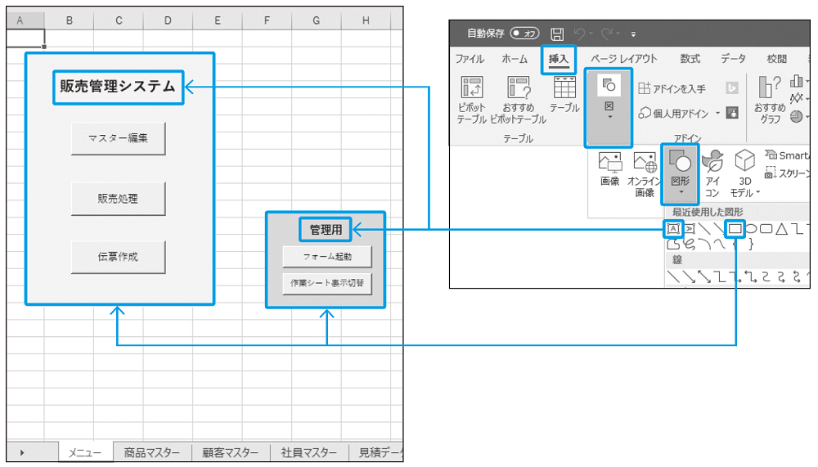Insert a テーブル from the ribbon
Image resolution: width=818 pixels, height=467 pixels.
(x=564, y=94)
